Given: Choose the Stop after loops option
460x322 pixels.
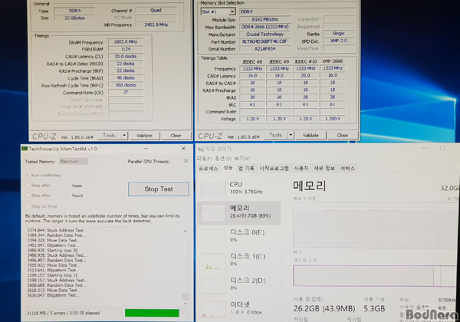Looking at the screenshot, I should point(27,186).
